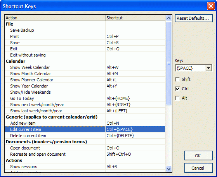Select the Show Month Calendar row
Viewport: 217px width, 177px height.
pyautogui.click(x=85, y=74)
